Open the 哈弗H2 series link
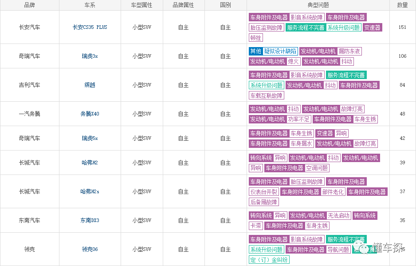Viewport: 416px width, 266px height. (90, 163)
